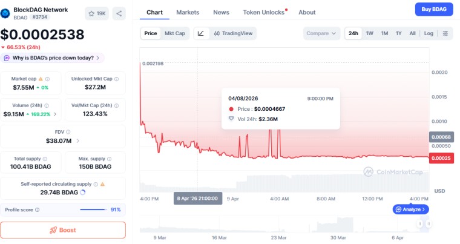Image resolution: width=460 pixels, height=244 pixels.
Task: Click Unlocked Mkt Cap info icon
Action: click(x=116, y=79)
